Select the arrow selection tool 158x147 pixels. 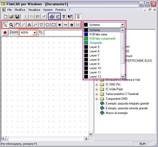(5, 25)
